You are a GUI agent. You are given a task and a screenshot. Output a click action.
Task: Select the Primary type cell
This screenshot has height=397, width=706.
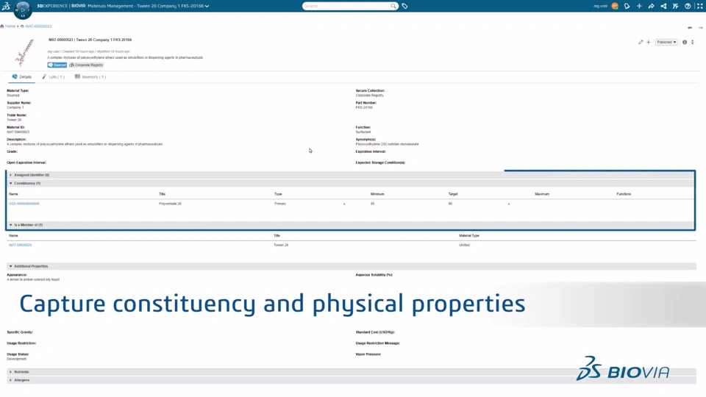click(280, 204)
